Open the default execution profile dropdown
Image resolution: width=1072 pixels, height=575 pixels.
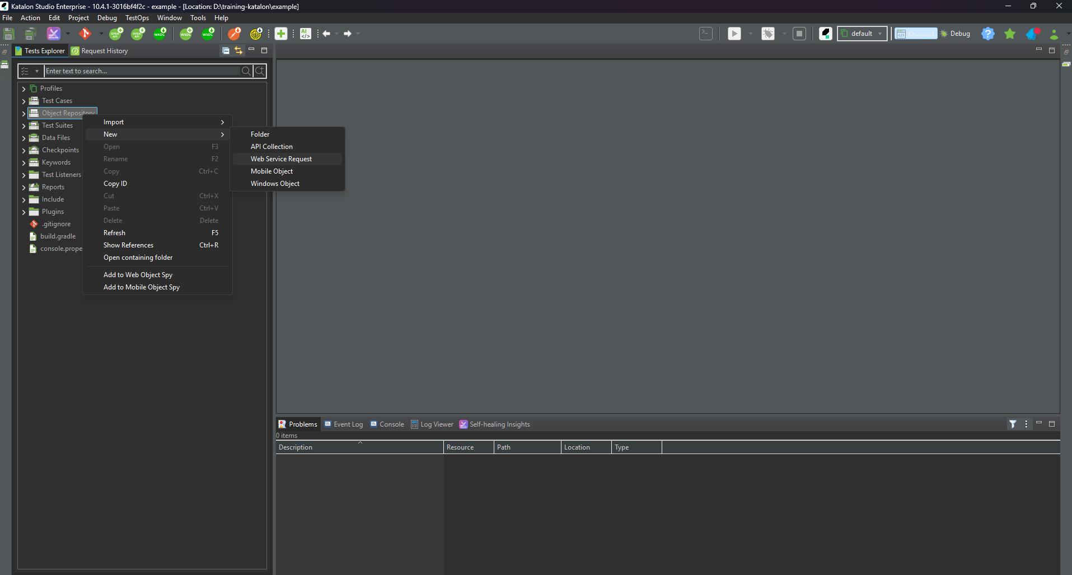pos(862,34)
